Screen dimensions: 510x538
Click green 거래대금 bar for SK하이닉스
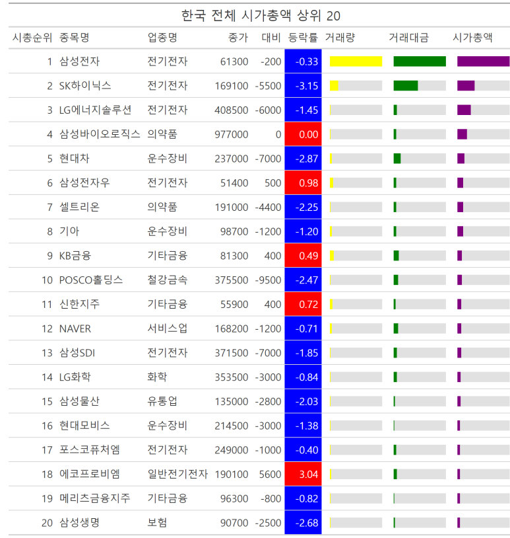coord(406,86)
